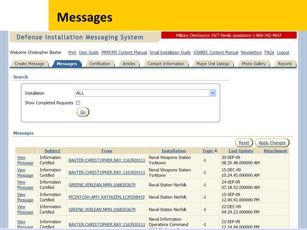This screenshot has width=307, height=230.
Task: Click Naval Information Operations Command cell text
Action: pyautogui.click(x=169, y=223)
